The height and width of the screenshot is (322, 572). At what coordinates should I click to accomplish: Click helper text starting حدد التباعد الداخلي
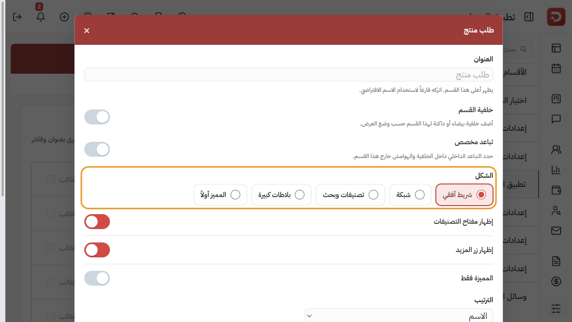(x=423, y=156)
